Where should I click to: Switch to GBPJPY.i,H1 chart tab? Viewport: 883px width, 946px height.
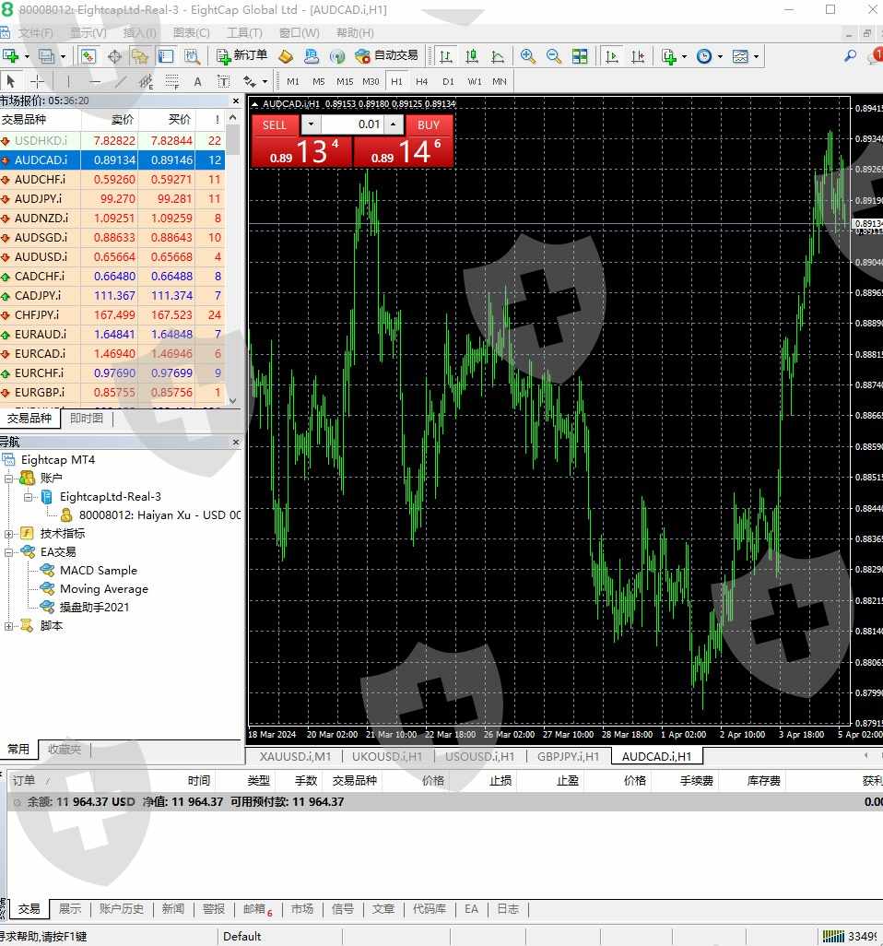[568, 756]
